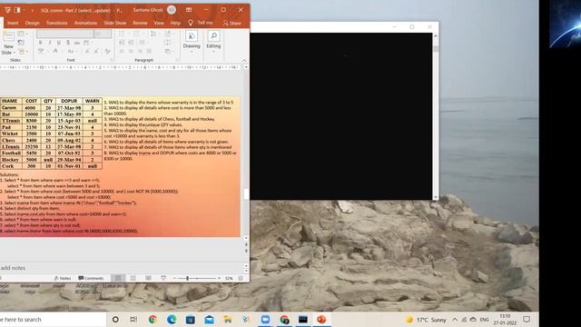581x327 pixels.
Task: Click the Numbering list icon
Action: pos(137,34)
